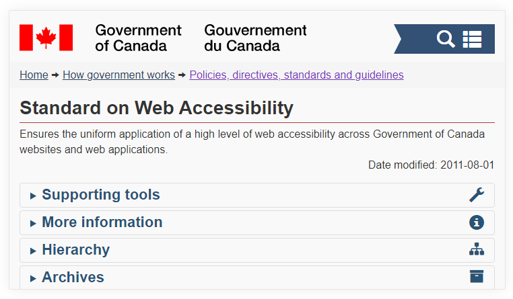The image size is (513, 299).
Task: Expand the More information triangle
Action: click(33, 223)
